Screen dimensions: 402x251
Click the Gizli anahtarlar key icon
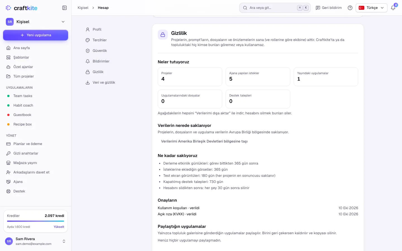tap(8, 153)
